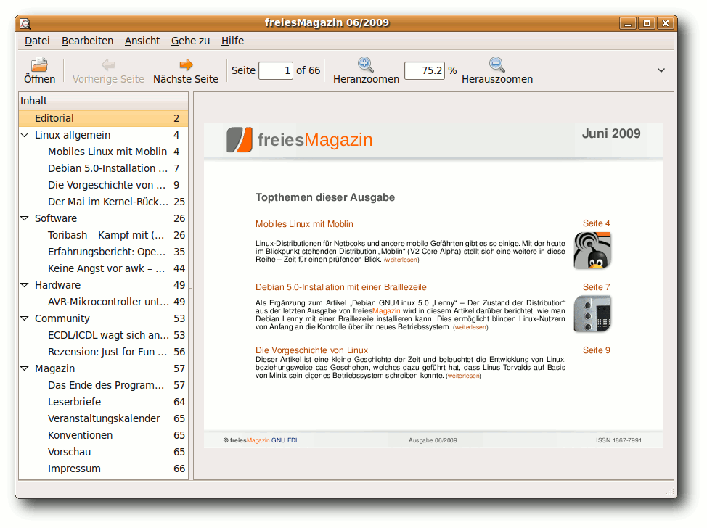Click the Seite 4 link
The width and height of the screenshot is (707, 528).
click(596, 223)
